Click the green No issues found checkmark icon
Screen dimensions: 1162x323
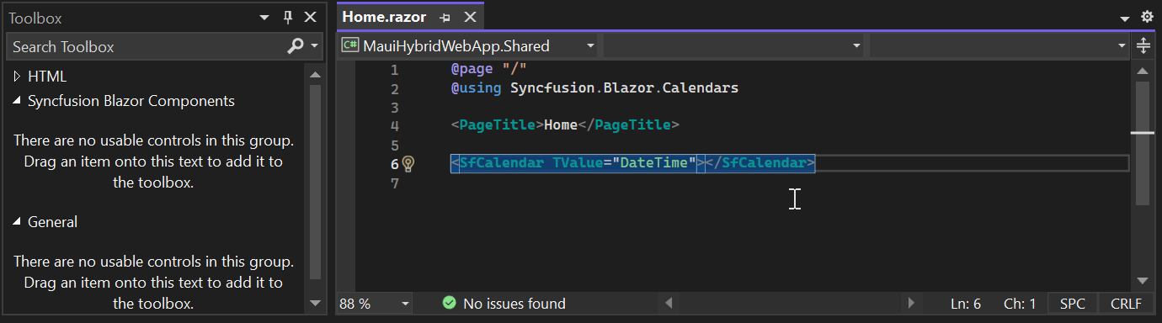tap(449, 303)
